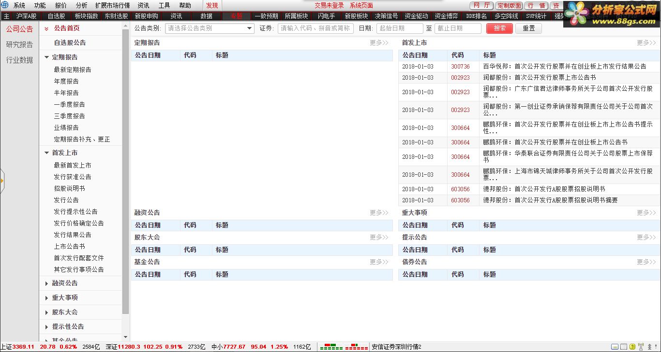
Task: Switch to the 新股申购 tab
Action: (x=146, y=16)
